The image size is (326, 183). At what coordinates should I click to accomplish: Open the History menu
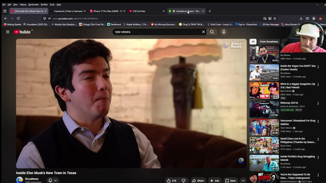point(23,5)
